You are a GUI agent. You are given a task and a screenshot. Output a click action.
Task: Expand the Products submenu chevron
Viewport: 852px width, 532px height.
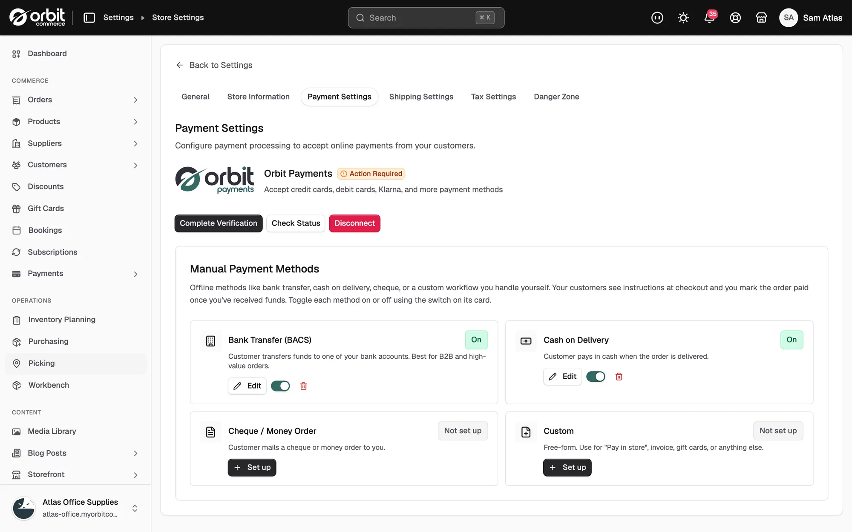(135, 122)
